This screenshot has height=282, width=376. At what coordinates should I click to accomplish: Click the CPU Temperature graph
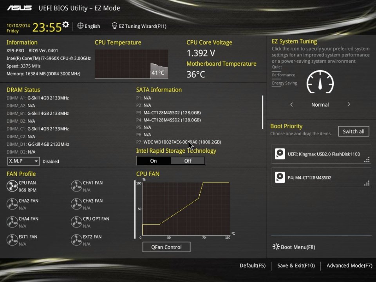point(132,64)
